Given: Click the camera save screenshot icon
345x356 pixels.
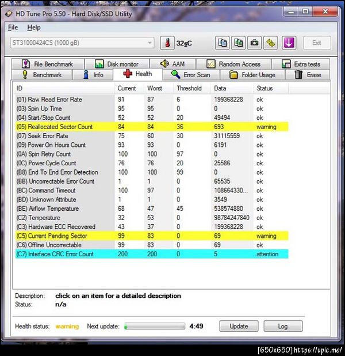Looking at the screenshot, I should point(254,43).
